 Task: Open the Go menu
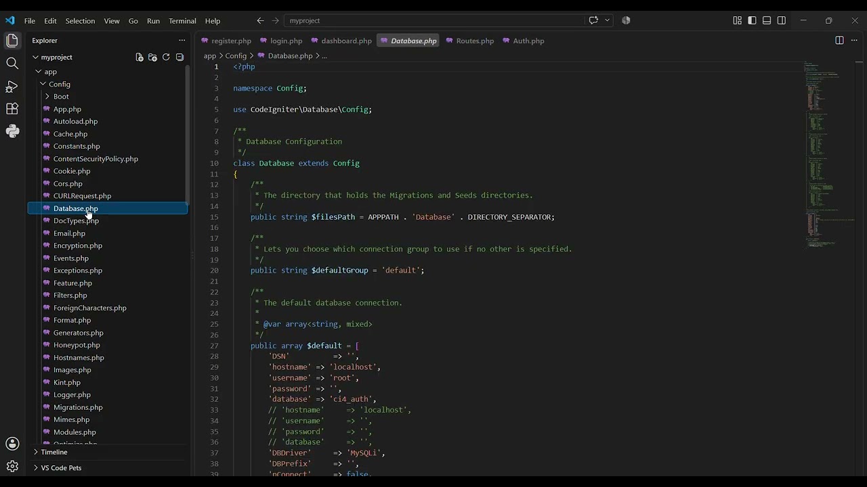(x=133, y=21)
